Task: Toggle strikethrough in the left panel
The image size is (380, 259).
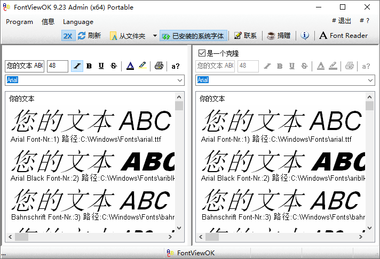Action: pos(114,66)
